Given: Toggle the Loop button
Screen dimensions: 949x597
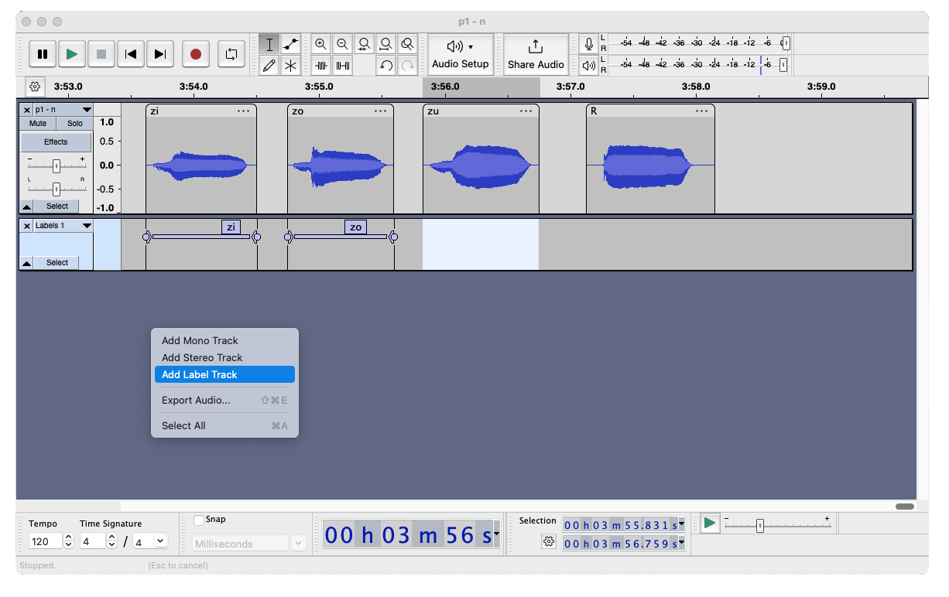Looking at the screenshot, I should pyautogui.click(x=231, y=54).
